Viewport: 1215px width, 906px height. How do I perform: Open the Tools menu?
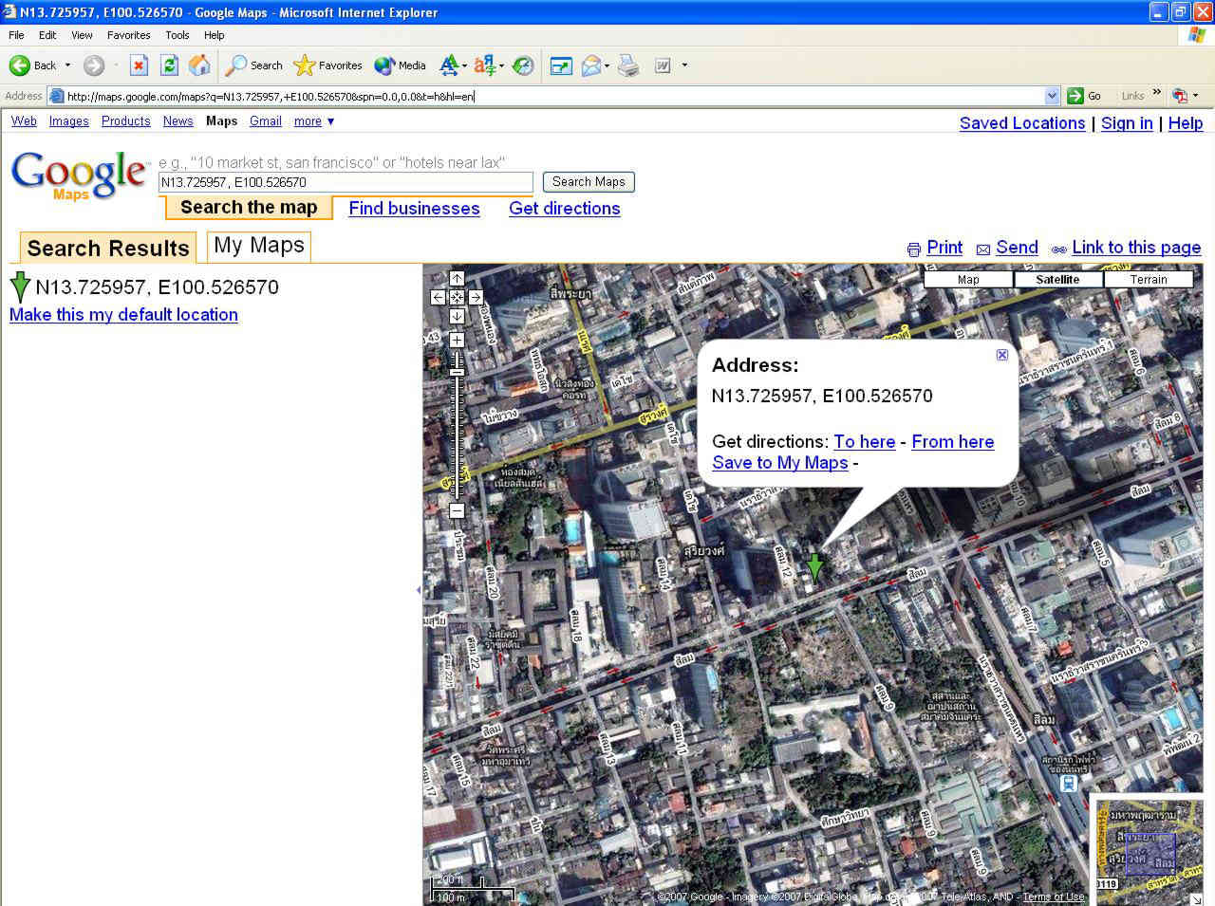coord(178,35)
